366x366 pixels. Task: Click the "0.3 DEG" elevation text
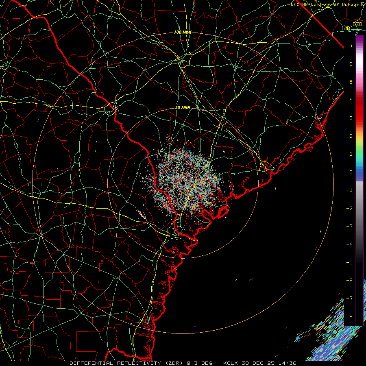click(200, 363)
